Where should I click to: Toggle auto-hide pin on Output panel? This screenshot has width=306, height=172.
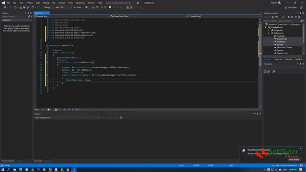[x=258, y=114]
